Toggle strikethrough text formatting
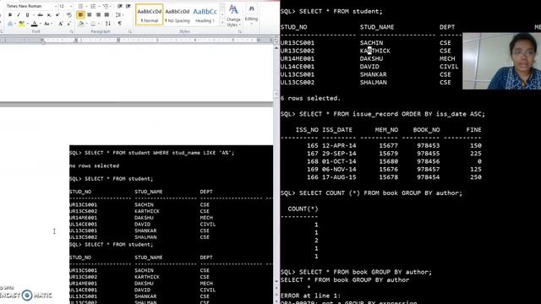541x304 pixels. pyautogui.click(x=41, y=15)
